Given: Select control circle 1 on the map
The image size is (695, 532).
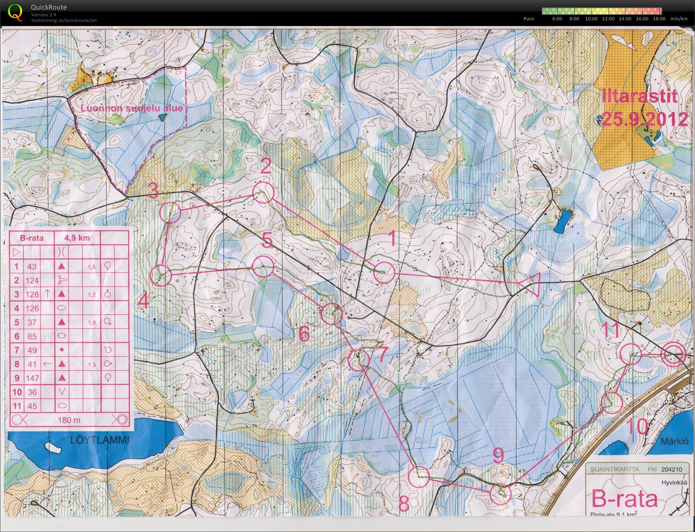Looking at the screenshot, I should coord(384,272).
